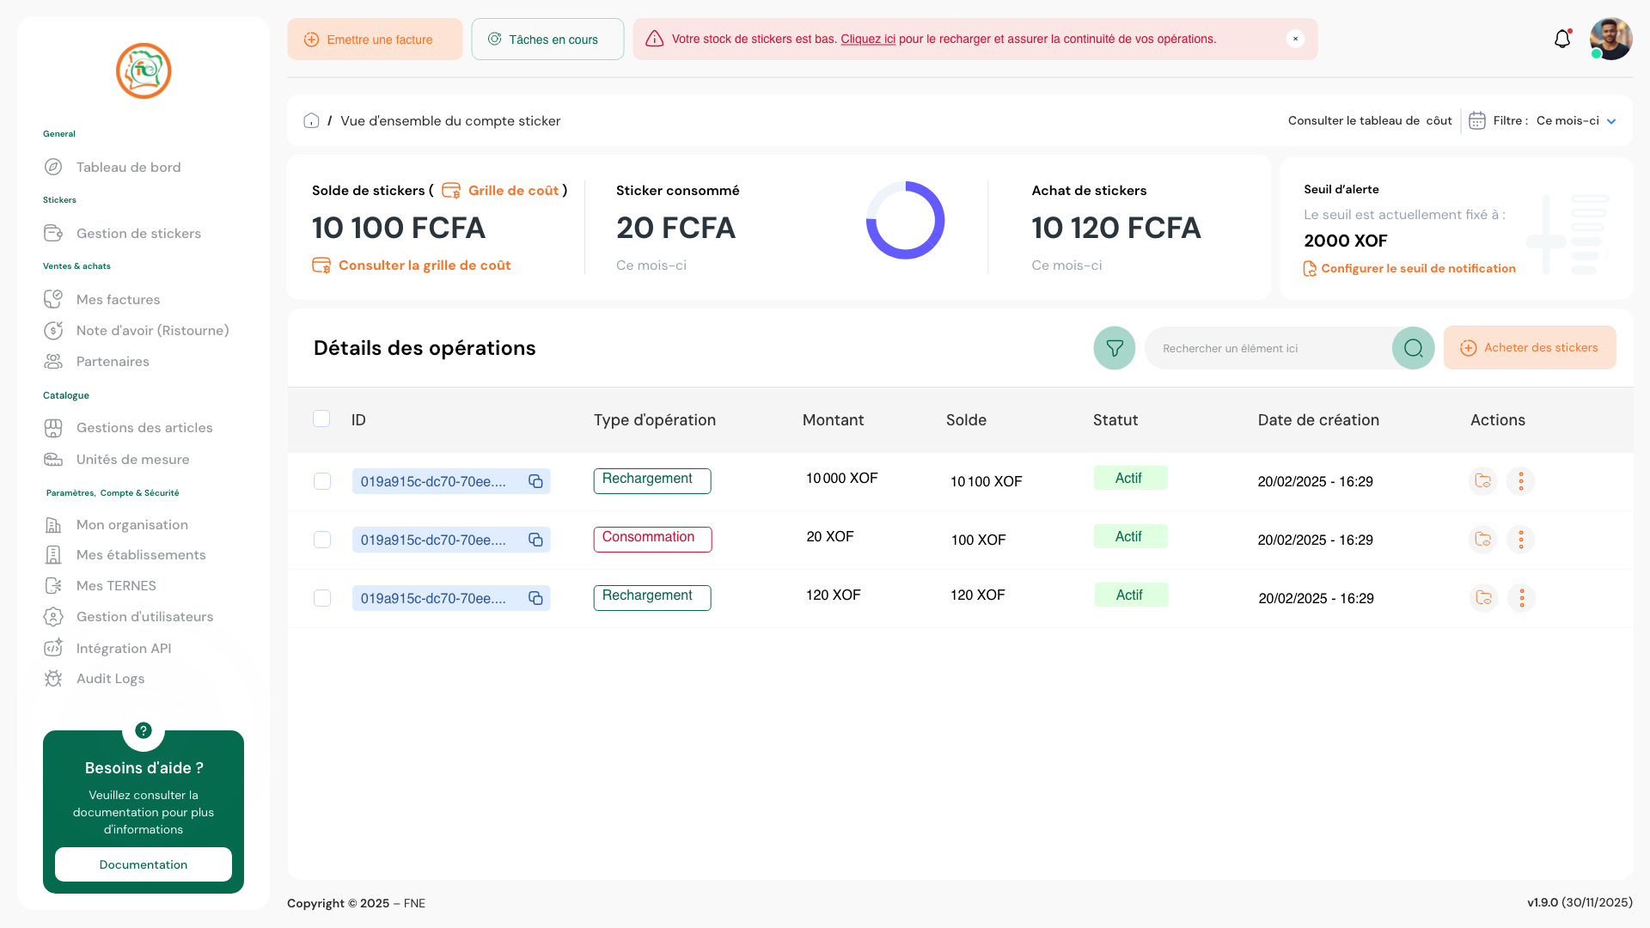Screen dimensions: 1650x928
Task: Click Acheter des stickers button
Action: [1529, 348]
